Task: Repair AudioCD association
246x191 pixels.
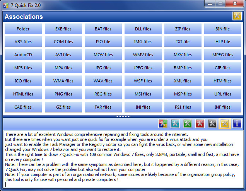Action: pyautogui.click(x=23, y=55)
